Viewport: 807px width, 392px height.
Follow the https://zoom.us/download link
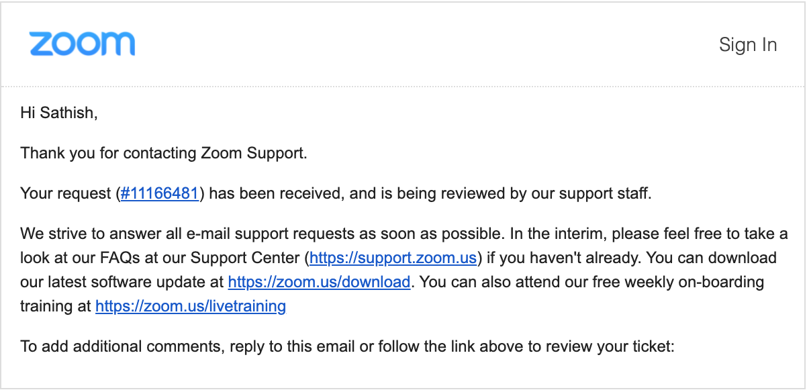319,282
